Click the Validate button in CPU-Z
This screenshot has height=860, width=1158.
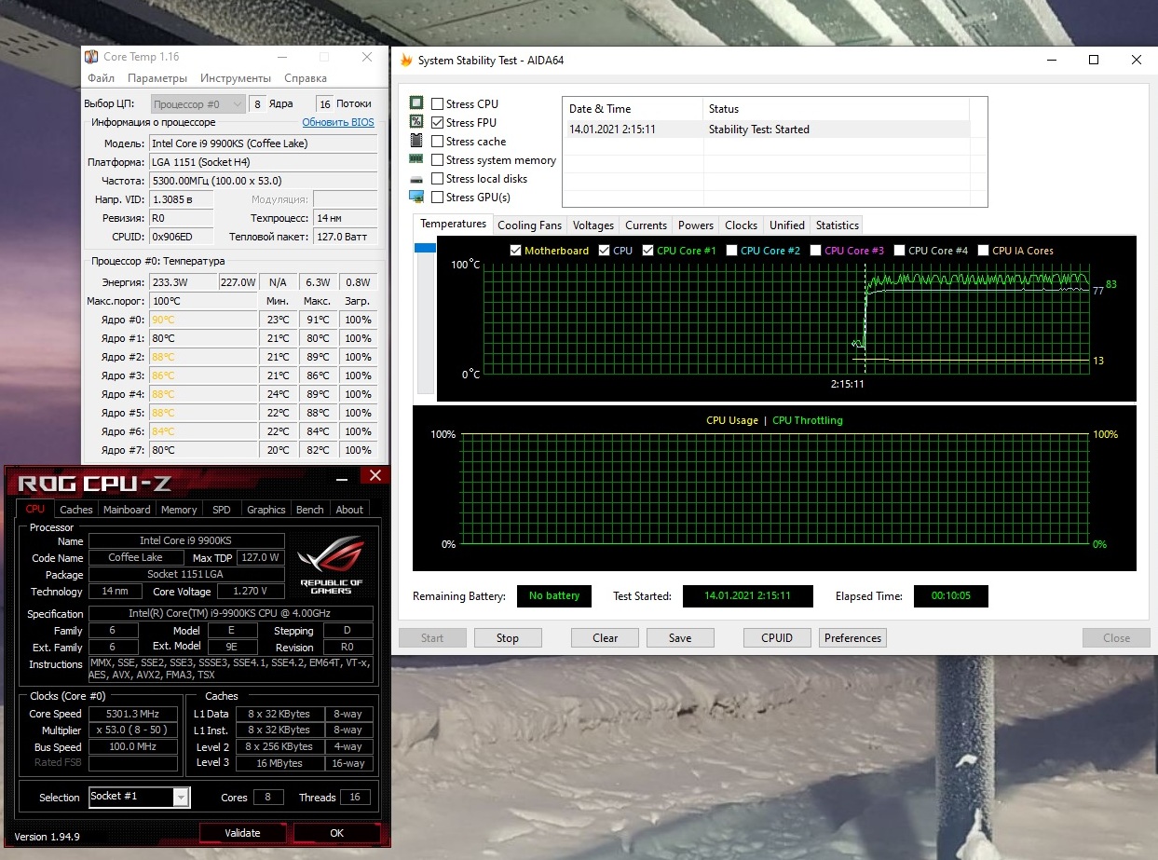click(x=243, y=833)
